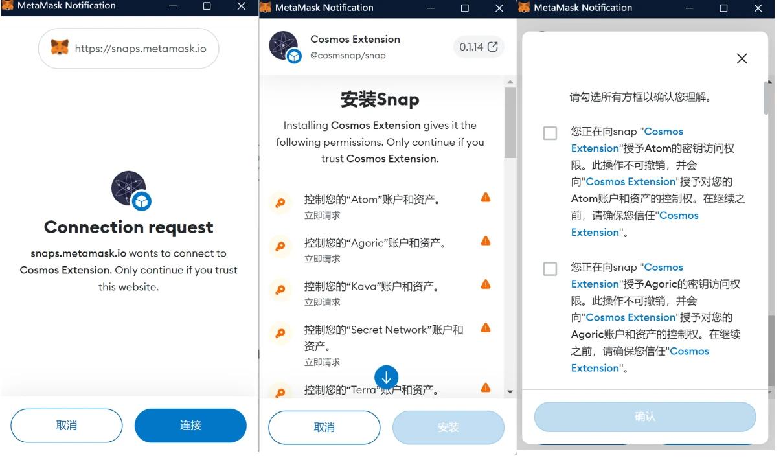Click the 确认 button in the confirmation dialog

pyautogui.click(x=644, y=417)
